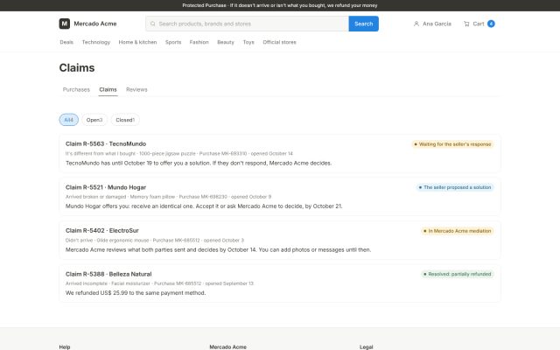Click the Mercado Acme M logo icon

[64, 24]
